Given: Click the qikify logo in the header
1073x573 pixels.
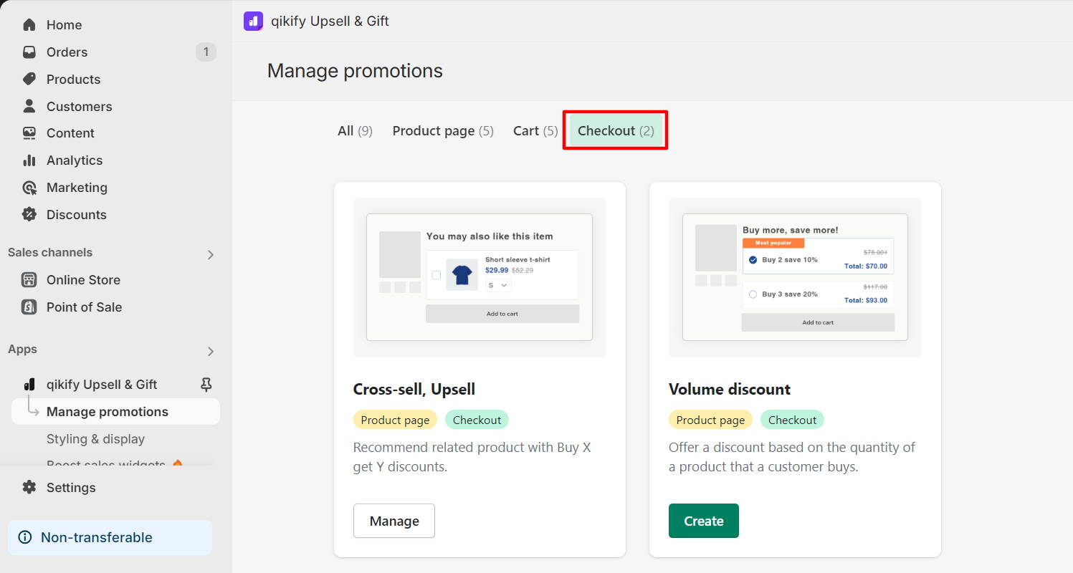Looking at the screenshot, I should click(x=253, y=21).
